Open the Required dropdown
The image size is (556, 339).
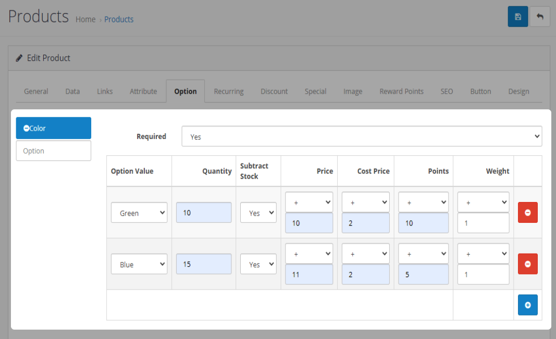coord(362,136)
